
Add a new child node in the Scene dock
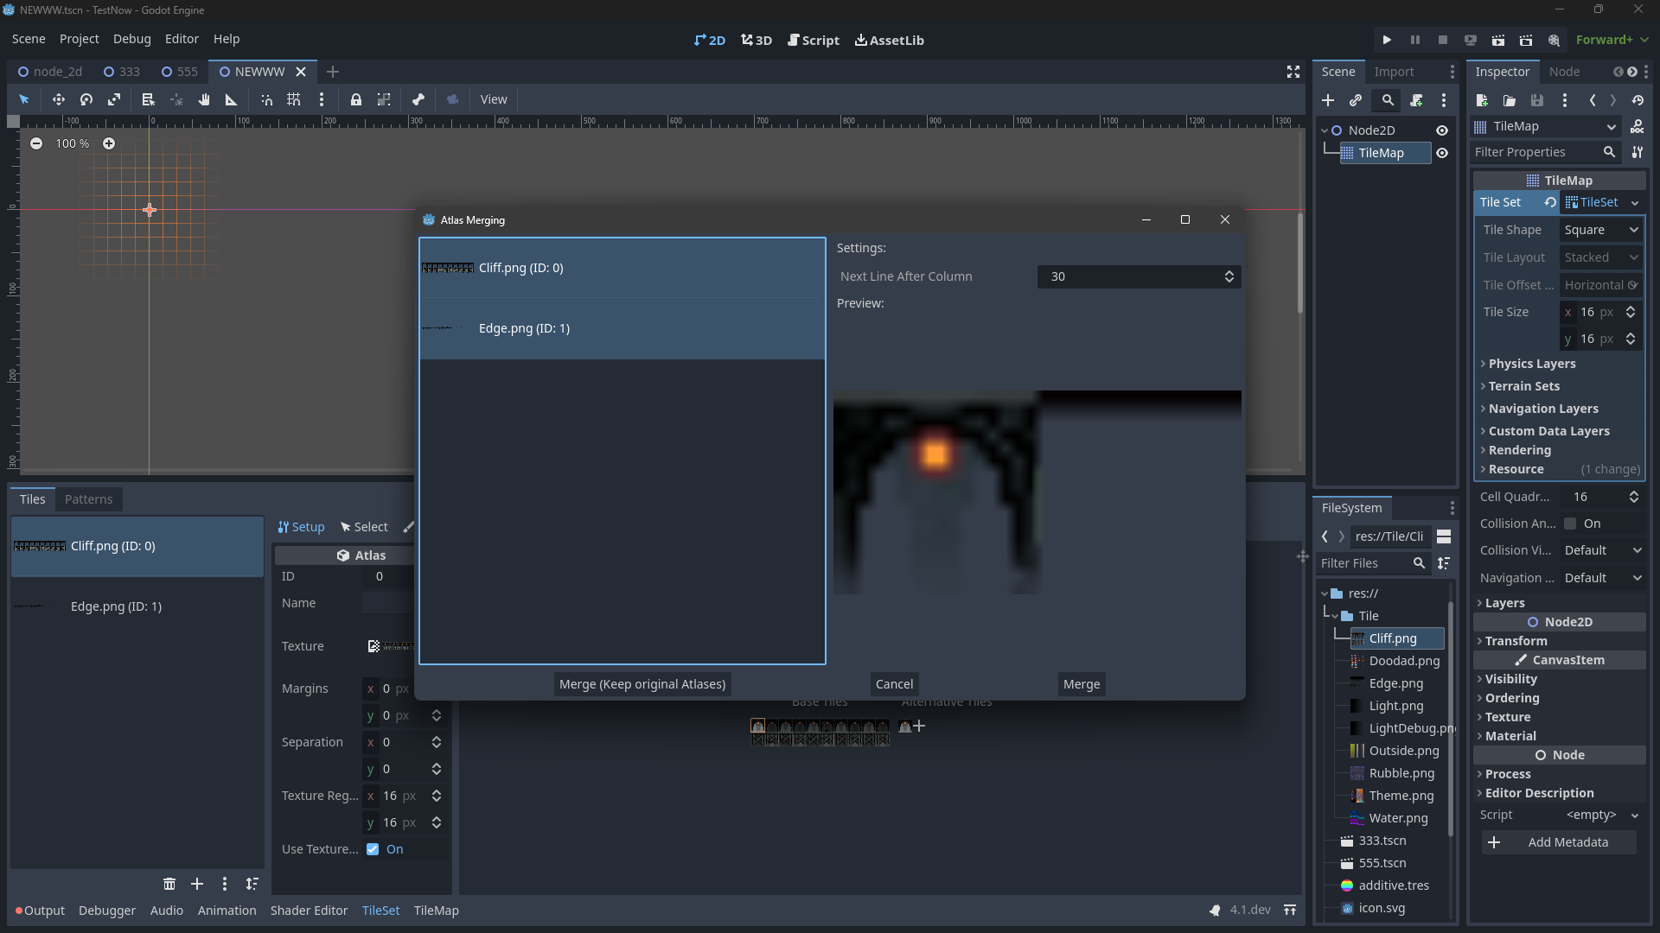tap(1327, 100)
